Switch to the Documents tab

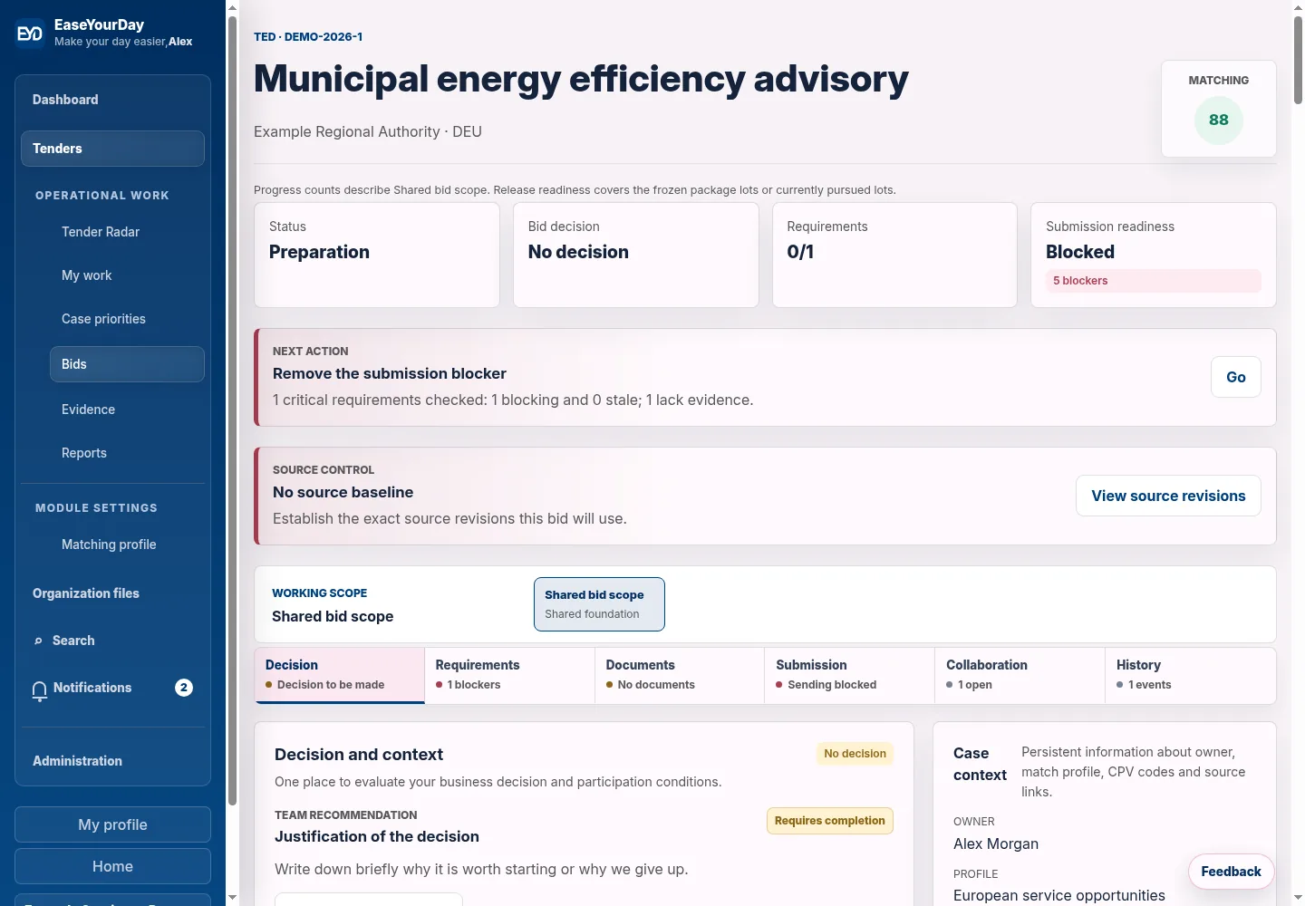point(680,675)
